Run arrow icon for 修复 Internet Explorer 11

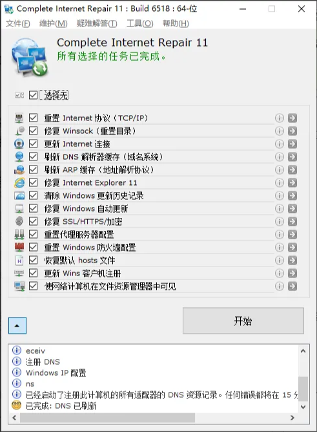click(x=292, y=182)
